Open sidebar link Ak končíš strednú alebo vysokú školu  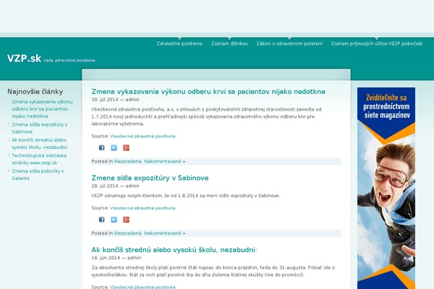click(40, 144)
